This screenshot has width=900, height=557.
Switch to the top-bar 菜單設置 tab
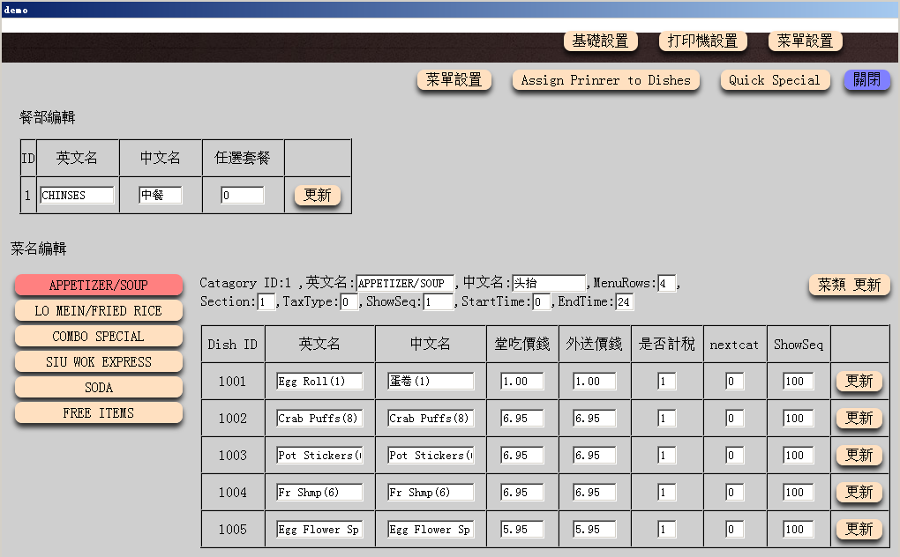[805, 41]
